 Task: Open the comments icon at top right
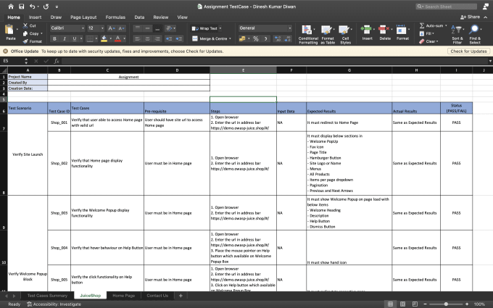pyautogui.click(x=486, y=7)
